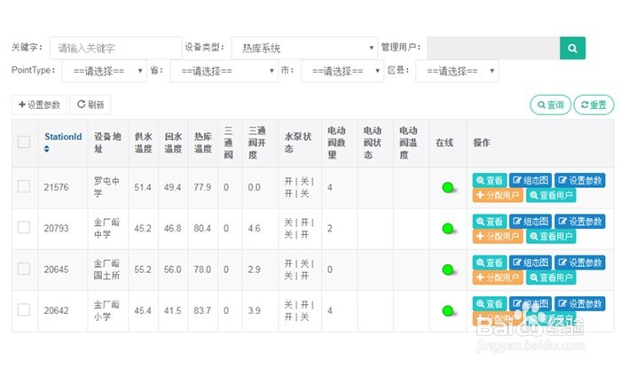Click 查看 for station 20793

point(490,222)
